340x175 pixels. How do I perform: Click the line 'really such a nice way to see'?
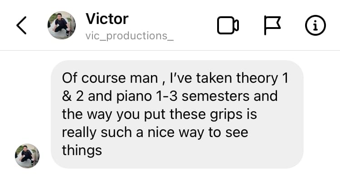point(155,132)
